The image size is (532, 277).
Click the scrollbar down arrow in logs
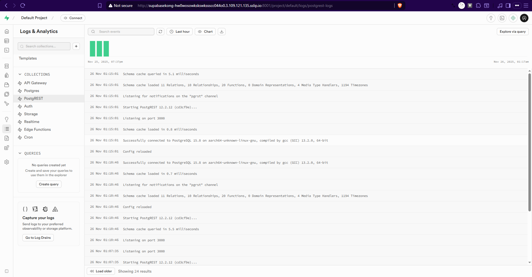(530, 262)
